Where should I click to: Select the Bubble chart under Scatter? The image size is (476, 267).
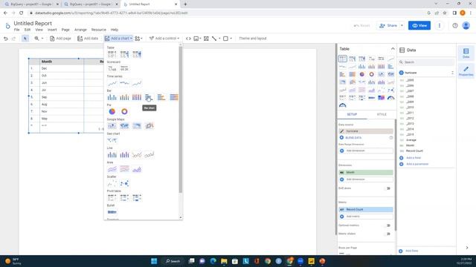pyautogui.click(x=124, y=183)
